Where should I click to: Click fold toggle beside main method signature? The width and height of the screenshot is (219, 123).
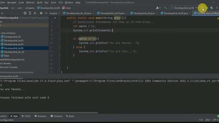coord(60,18)
